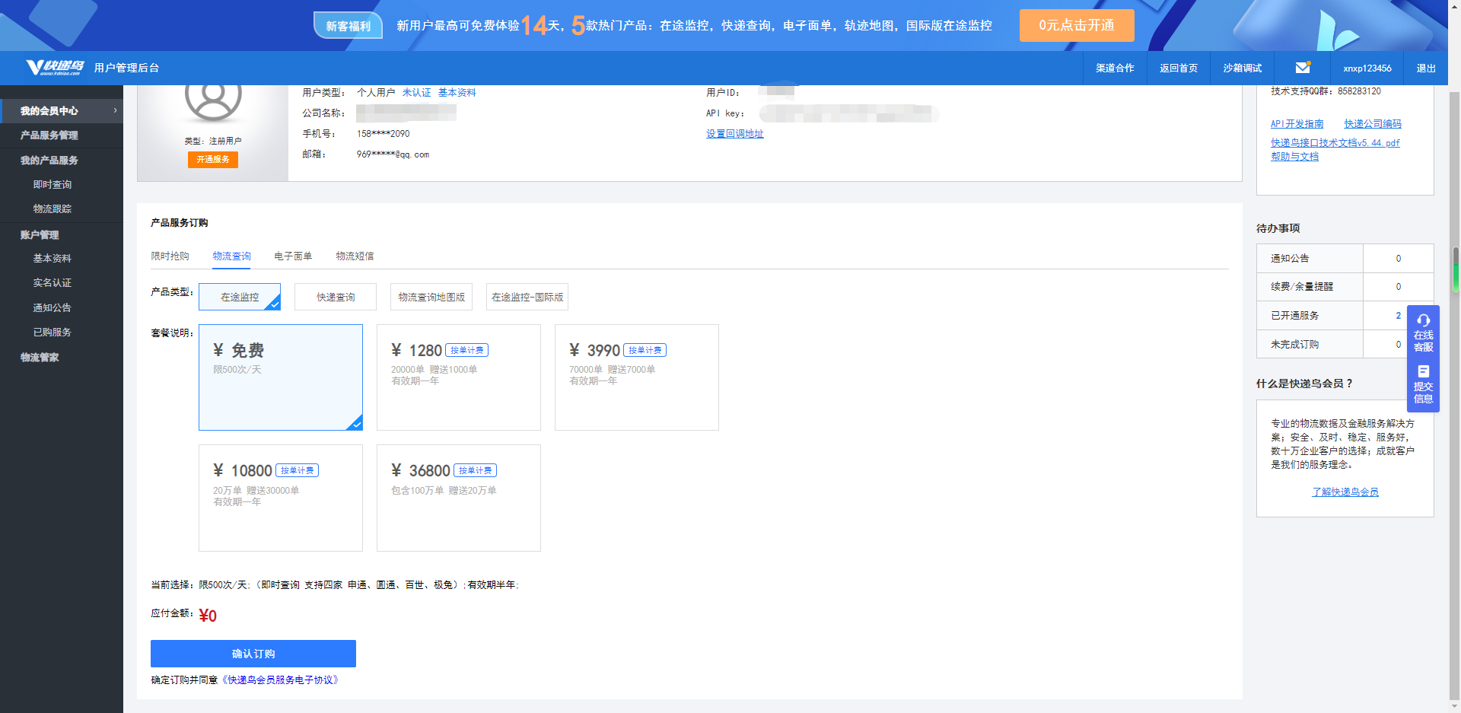Select product type 物流查询地图版

(x=431, y=297)
